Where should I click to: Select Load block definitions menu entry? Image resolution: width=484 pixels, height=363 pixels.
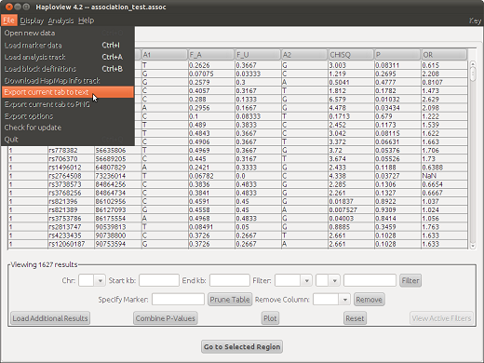[68, 69]
